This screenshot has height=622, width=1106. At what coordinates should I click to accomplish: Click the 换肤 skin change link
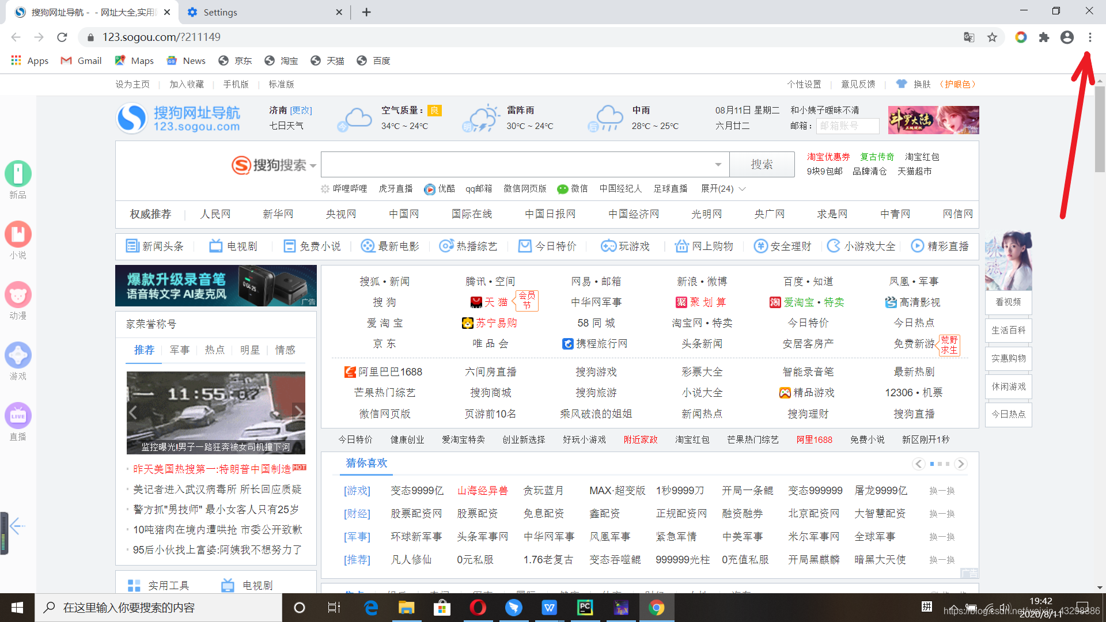click(922, 84)
